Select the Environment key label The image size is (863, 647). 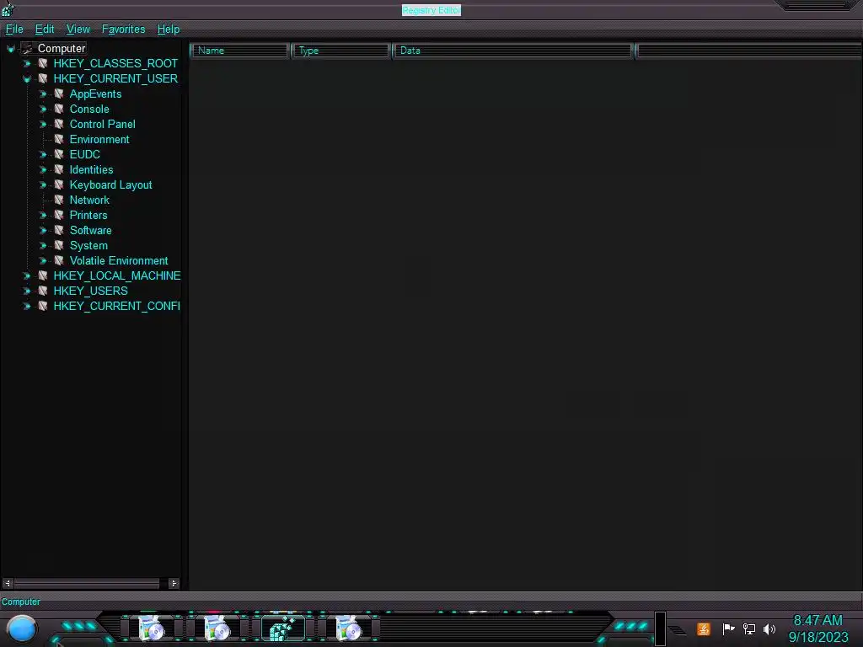99,139
